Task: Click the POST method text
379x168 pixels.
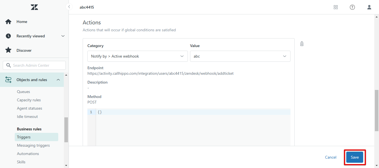Action: coord(92,102)
